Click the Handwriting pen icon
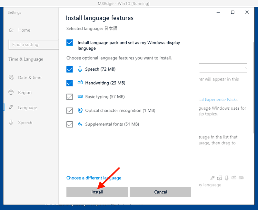Viewport: 258px width, 210px height. coord(80,83)
